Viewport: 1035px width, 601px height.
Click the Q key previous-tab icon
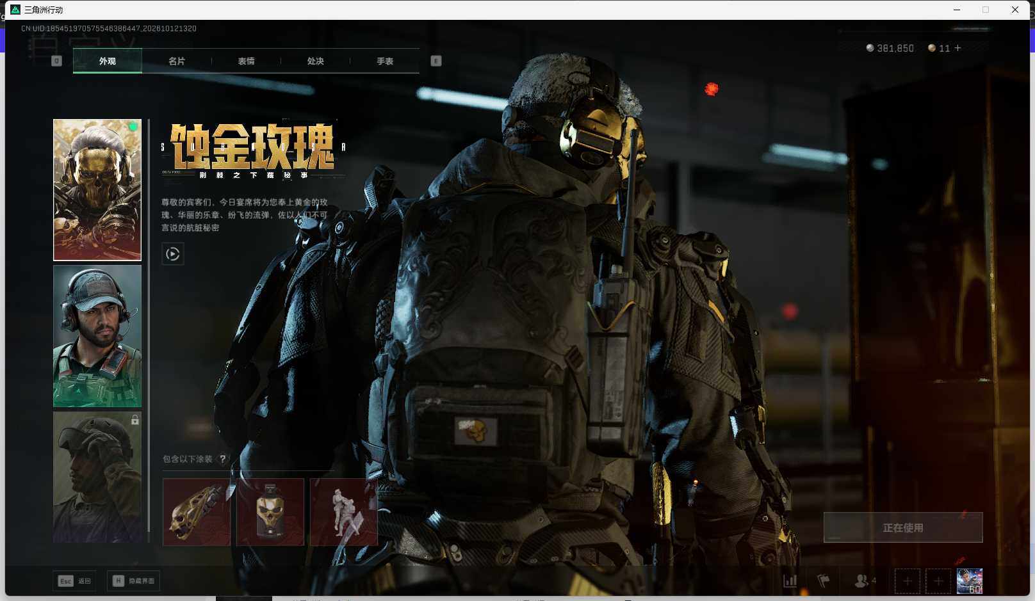tap(56, 61)
